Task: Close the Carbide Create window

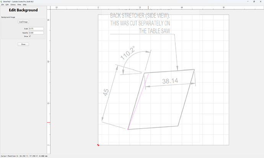Action: (261, 2)
